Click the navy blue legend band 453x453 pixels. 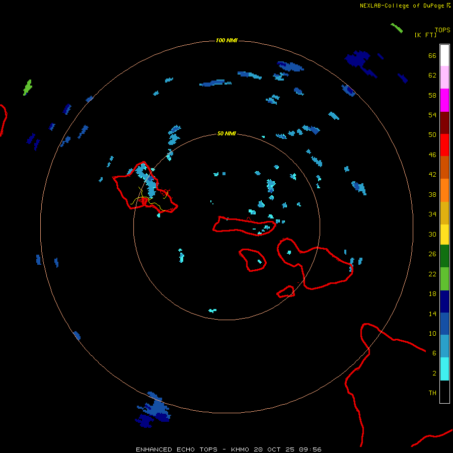444,301
